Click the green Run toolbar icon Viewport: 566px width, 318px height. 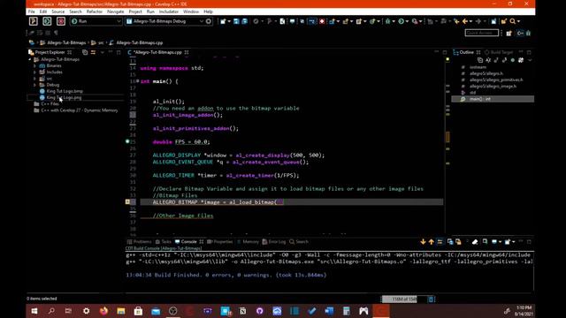click(401, 21)
